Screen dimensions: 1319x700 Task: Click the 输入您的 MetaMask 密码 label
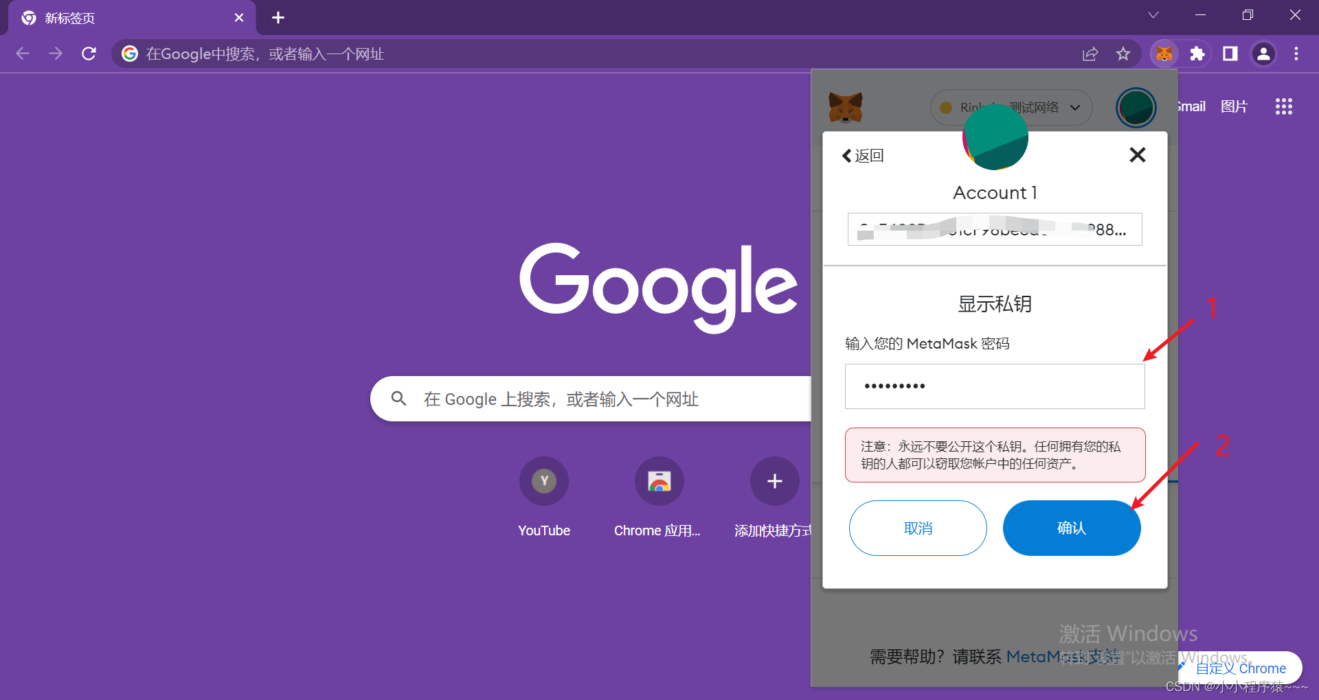[927, 343]
